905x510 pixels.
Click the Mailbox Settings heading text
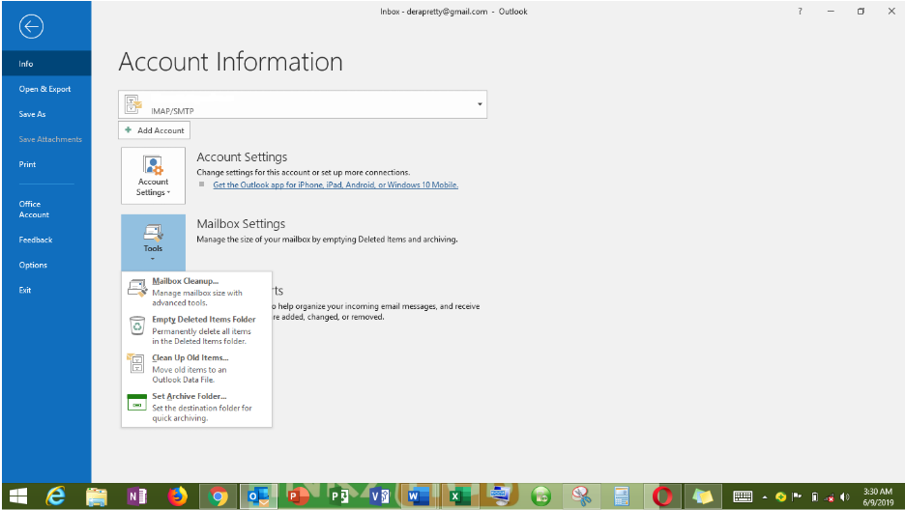(241, 223)
